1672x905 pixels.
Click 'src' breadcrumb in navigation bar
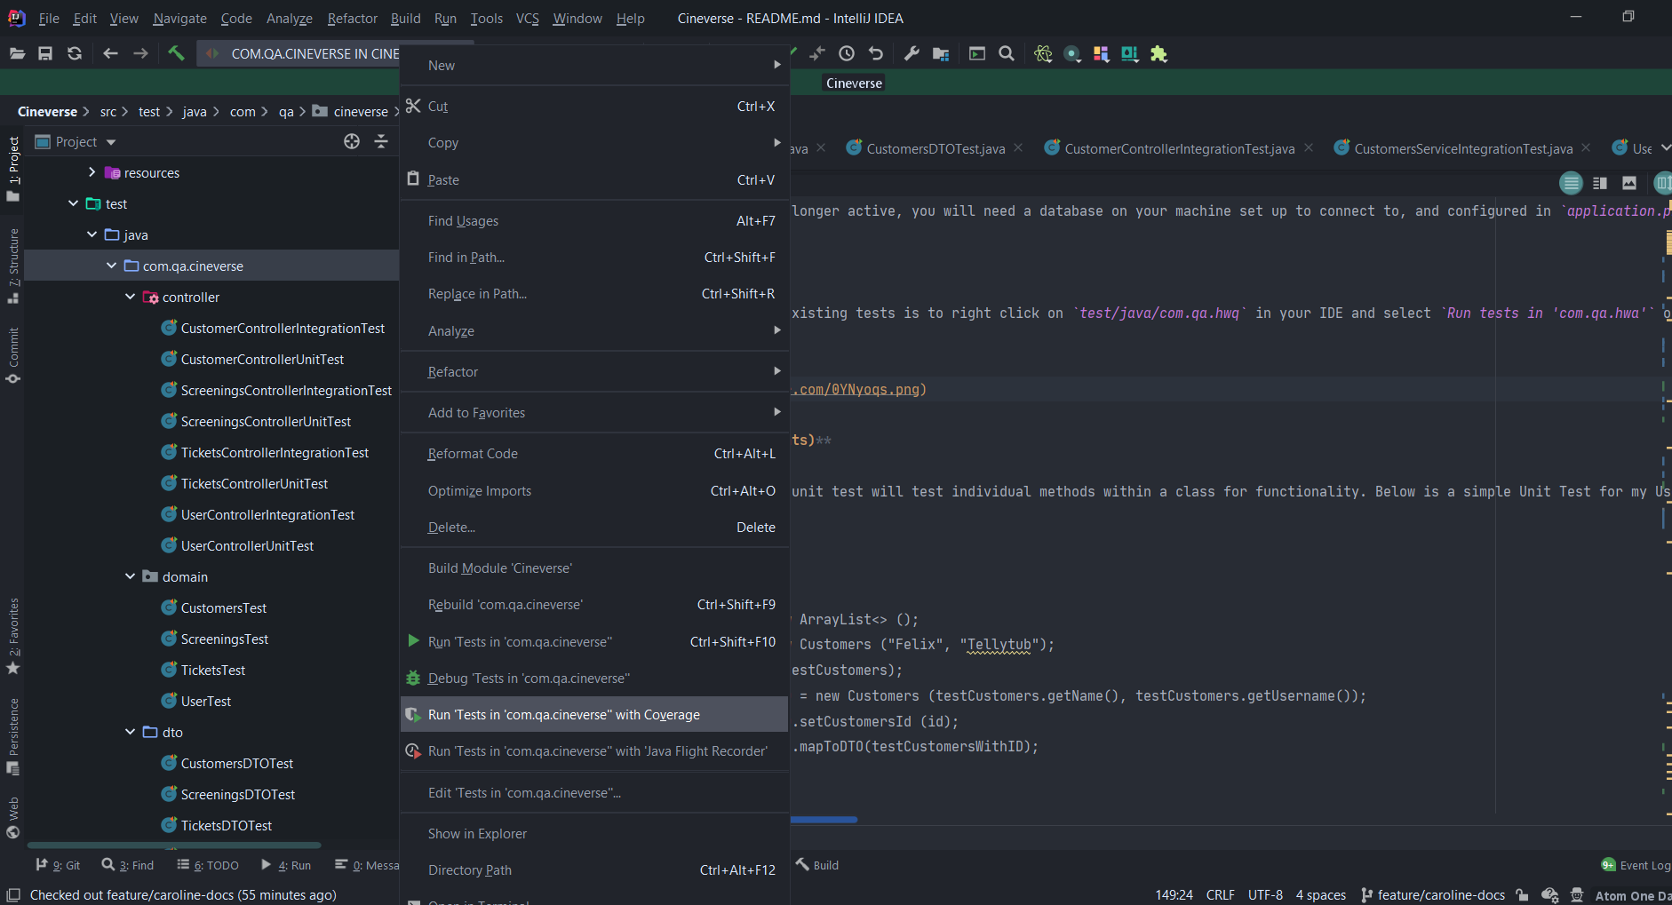(108, 112)
